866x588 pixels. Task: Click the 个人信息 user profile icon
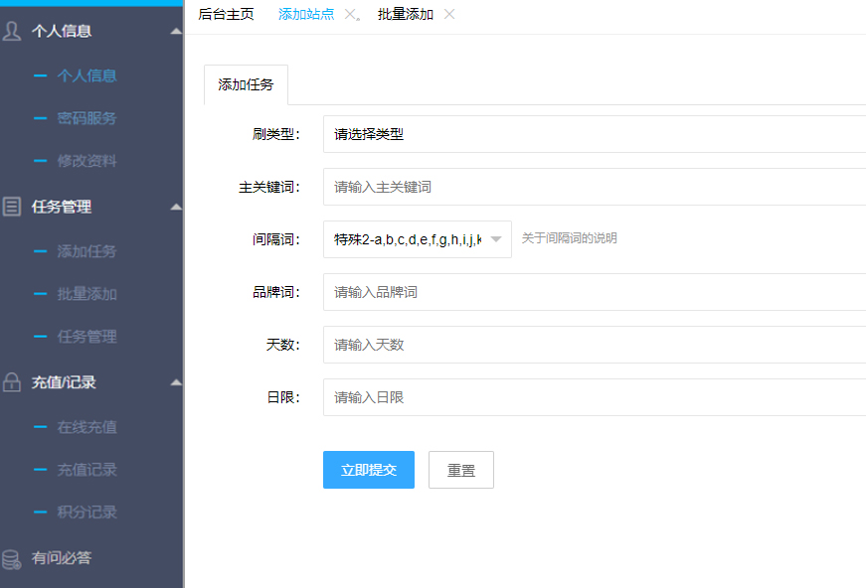click(12, 31)
